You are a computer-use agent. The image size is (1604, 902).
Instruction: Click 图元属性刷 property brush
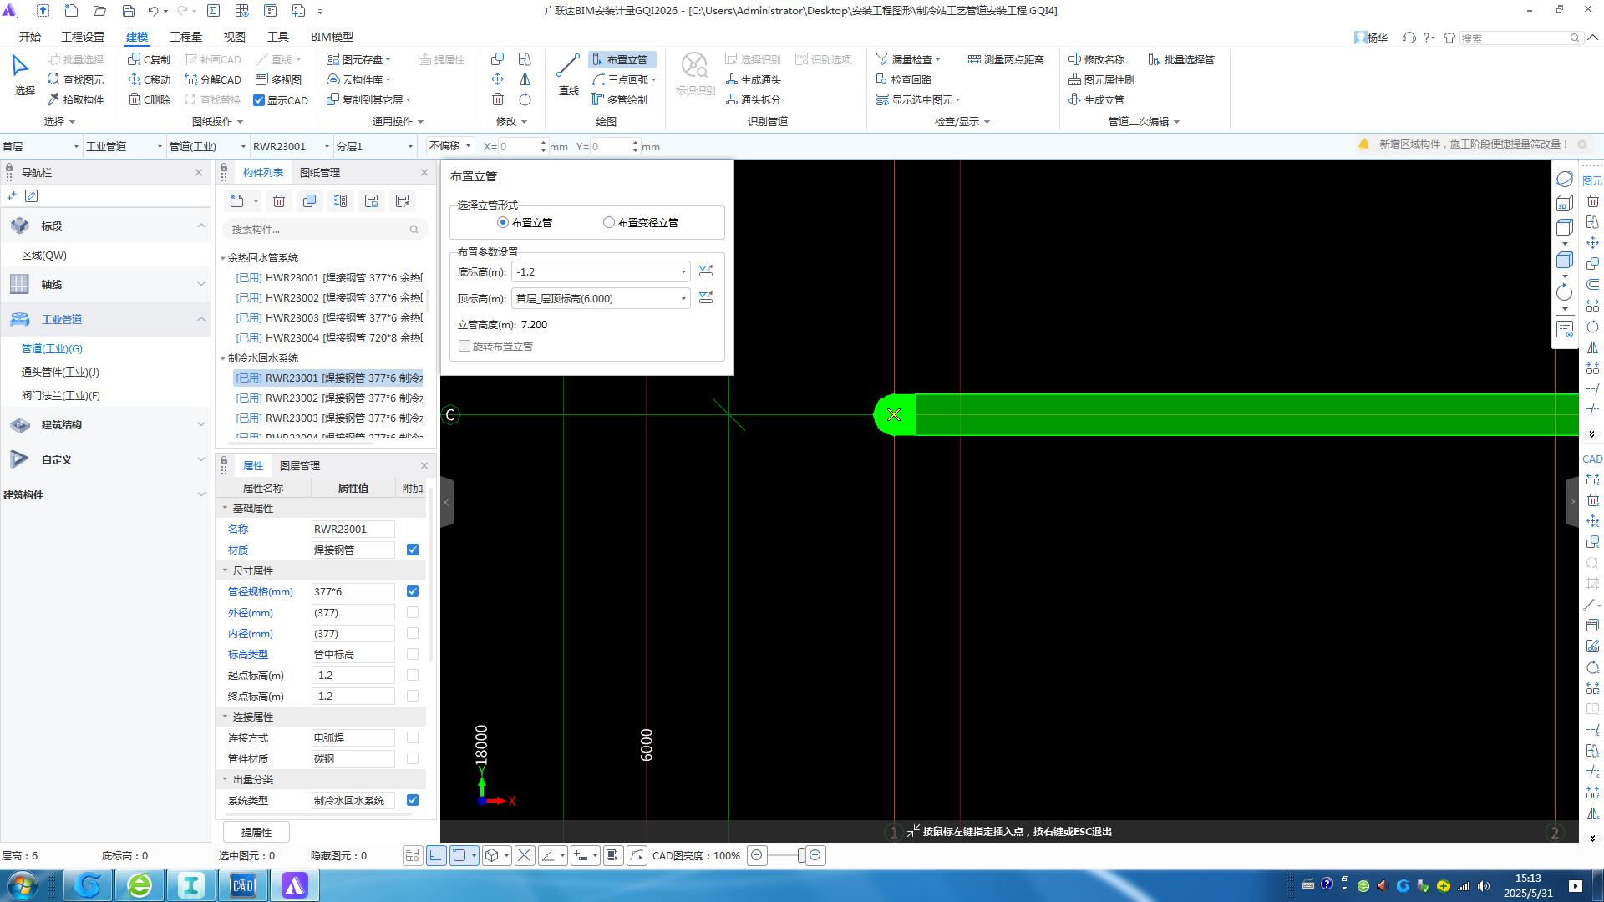coord(1101,79)
